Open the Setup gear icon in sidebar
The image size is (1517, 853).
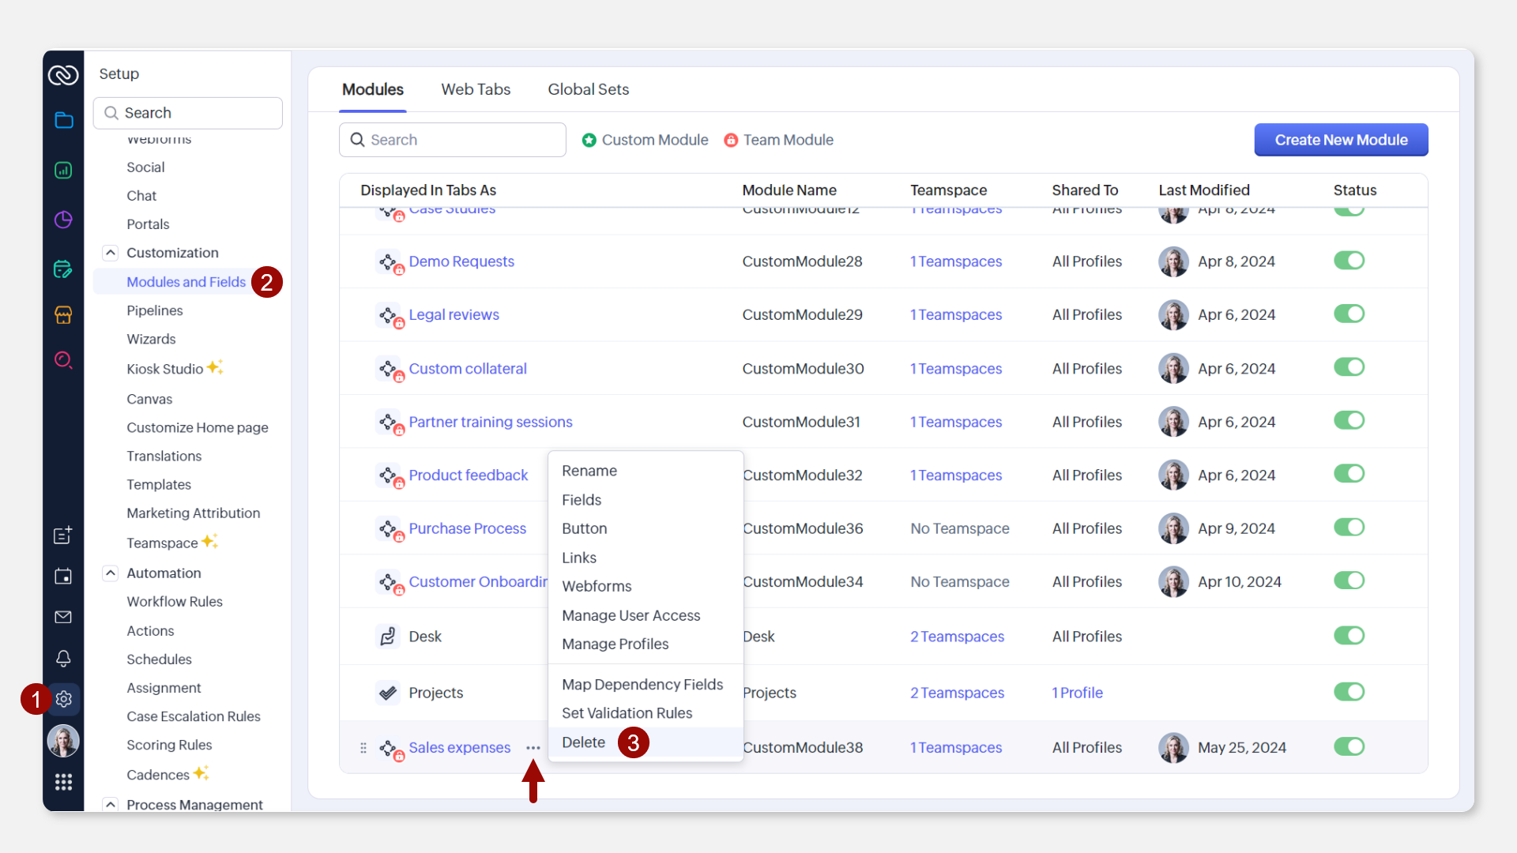64,699
